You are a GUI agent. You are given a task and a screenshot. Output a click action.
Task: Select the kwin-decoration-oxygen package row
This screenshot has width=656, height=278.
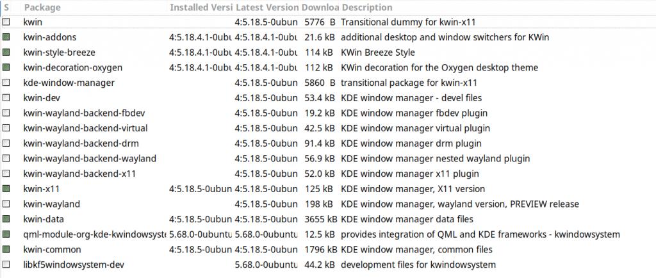point(72,68)
